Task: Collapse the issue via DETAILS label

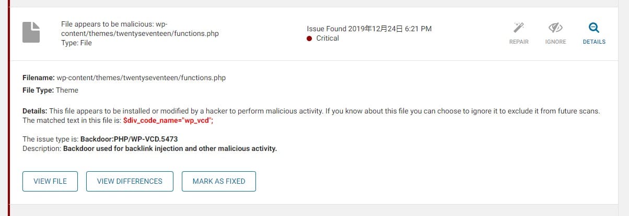Action: [594, 42]
